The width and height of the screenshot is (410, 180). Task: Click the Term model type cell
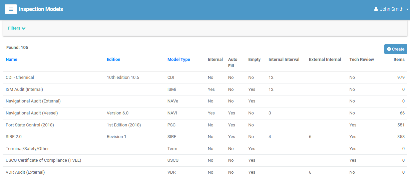pos(172,149)
